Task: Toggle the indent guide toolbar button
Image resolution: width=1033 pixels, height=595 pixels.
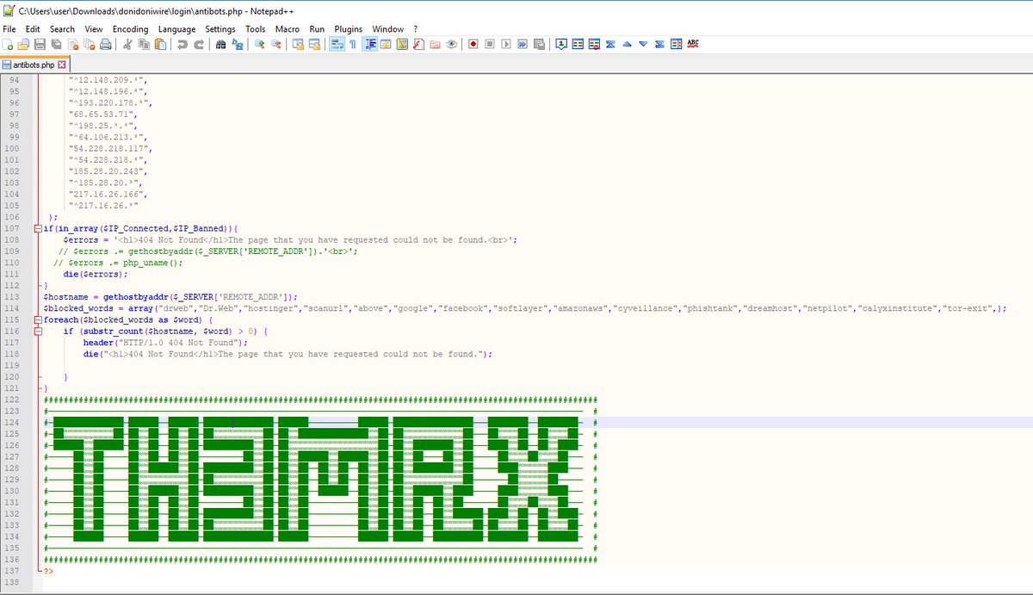Action: (x=371, y=44)
